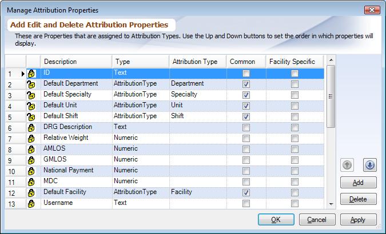Click the Type column header

click(141, 62)
